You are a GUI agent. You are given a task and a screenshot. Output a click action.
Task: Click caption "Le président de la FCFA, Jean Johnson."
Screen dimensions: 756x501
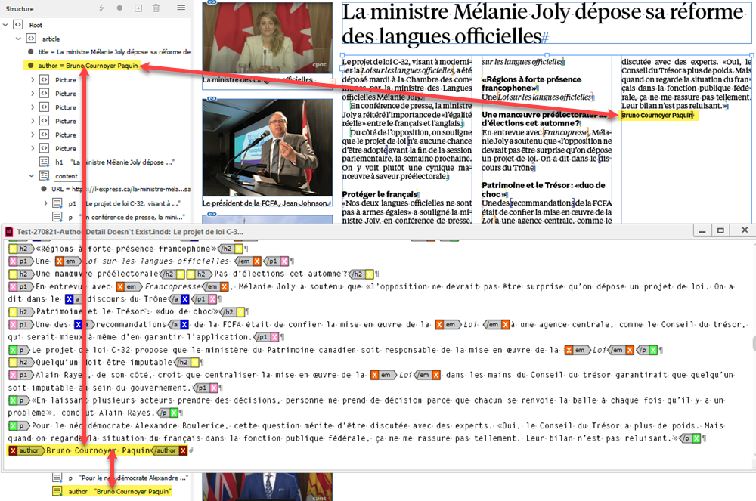[x=266, y=203]
